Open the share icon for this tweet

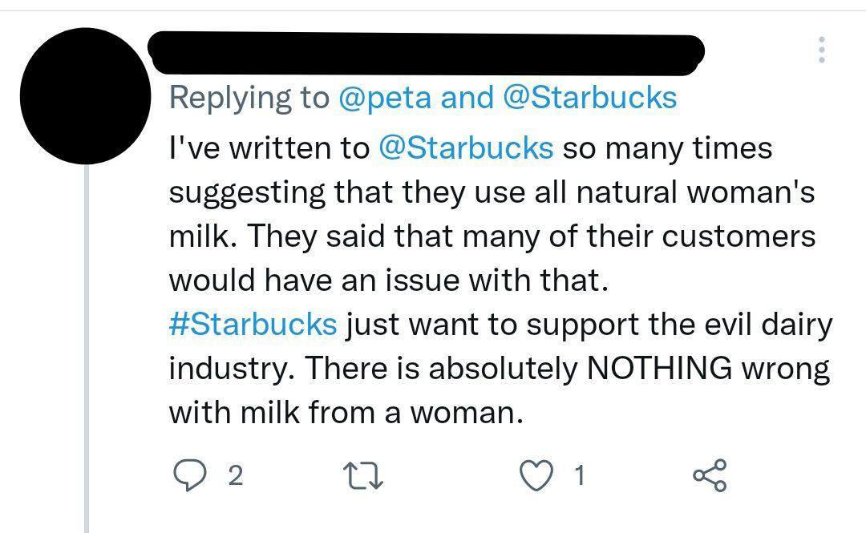tap(710, 475)
